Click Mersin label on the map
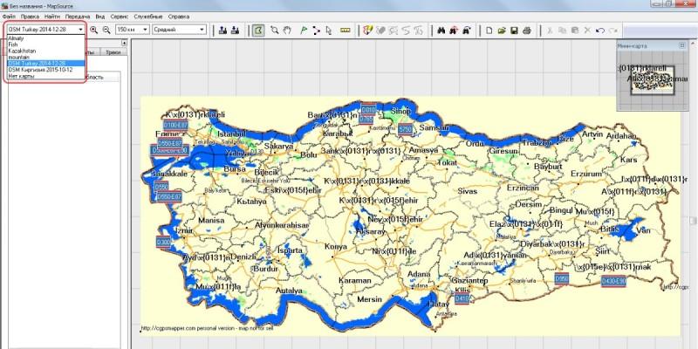698x349 pixels. click(x=369, y=299)
